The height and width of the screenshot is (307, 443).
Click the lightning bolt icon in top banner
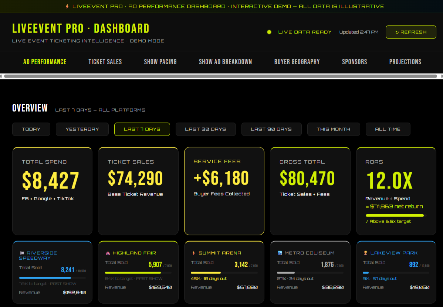(x=67, y=6)
